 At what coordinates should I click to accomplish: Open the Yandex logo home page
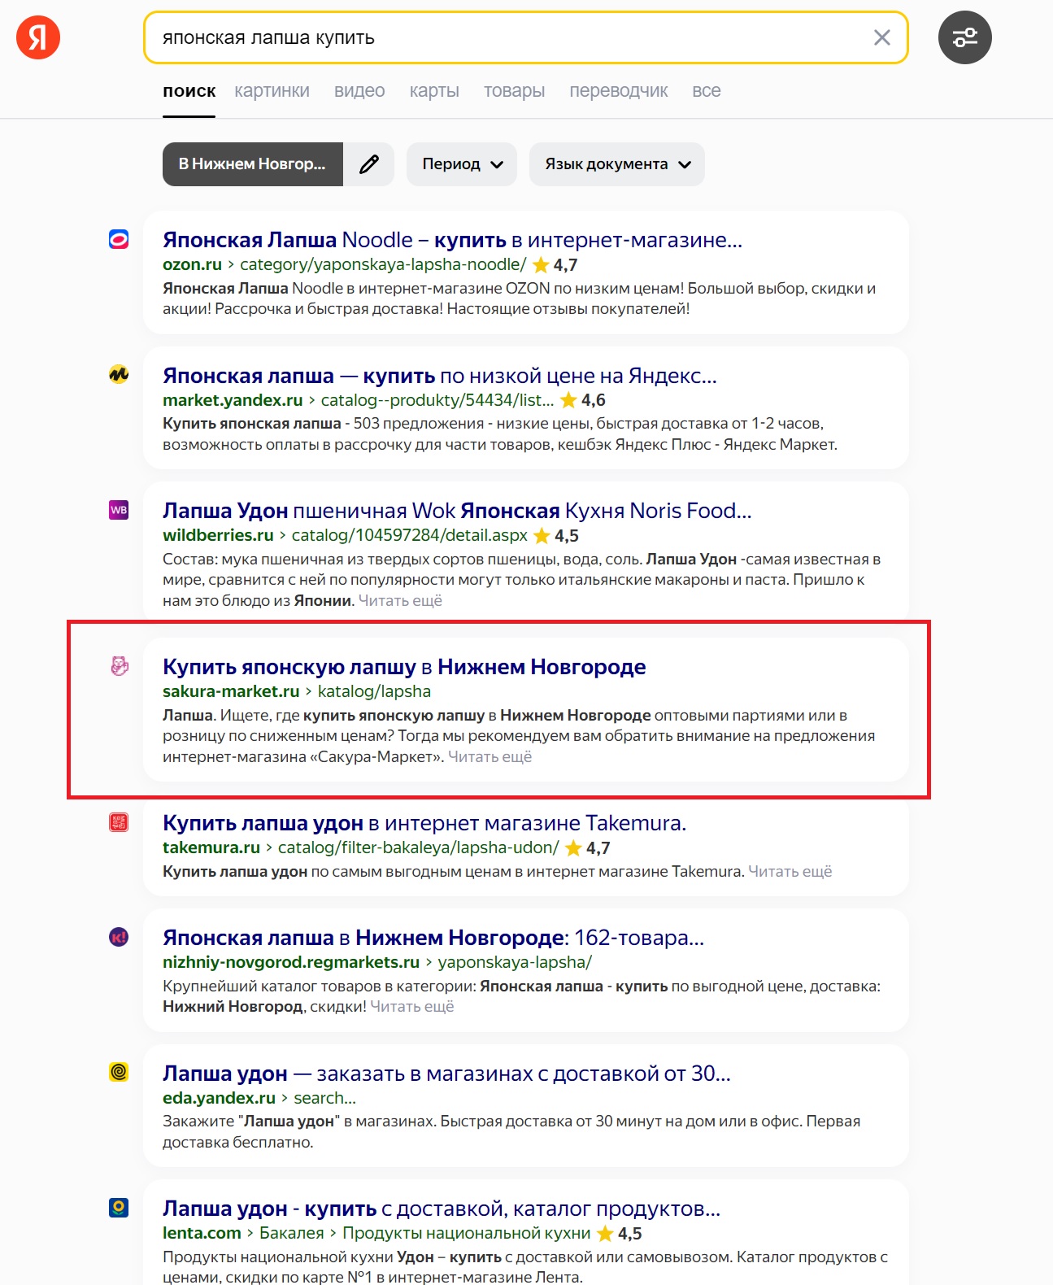(x=38, y=37)
